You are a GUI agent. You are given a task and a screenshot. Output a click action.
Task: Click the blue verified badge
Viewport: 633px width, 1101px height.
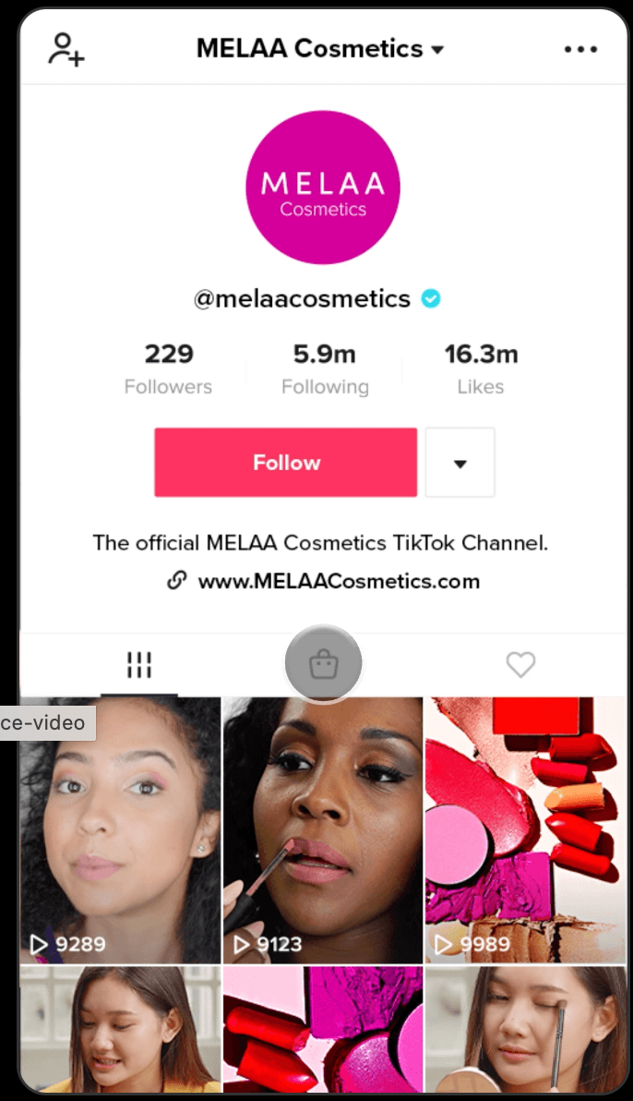coord(430,298)
